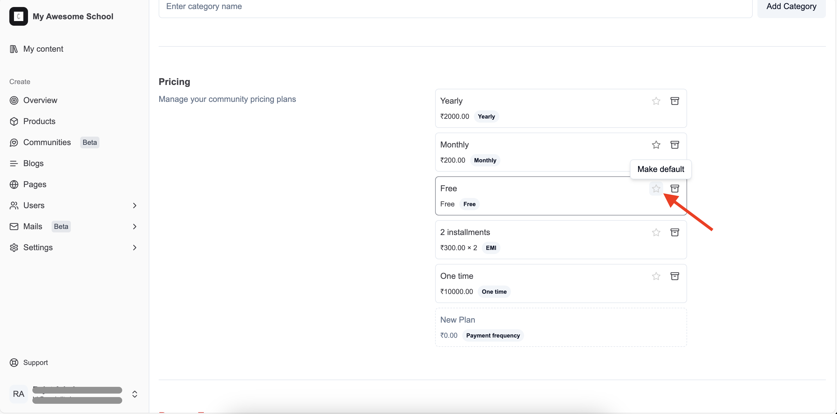Click 'Manage your community pricing plans' text
The image size is (837, 414).
coord(227,99)
